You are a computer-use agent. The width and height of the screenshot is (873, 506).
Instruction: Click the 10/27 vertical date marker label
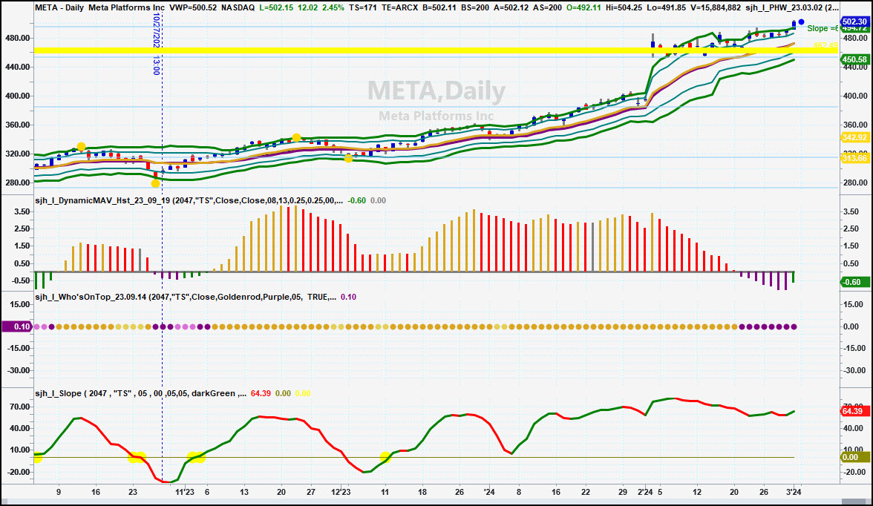pyautogui.click(x=157, y=44)
